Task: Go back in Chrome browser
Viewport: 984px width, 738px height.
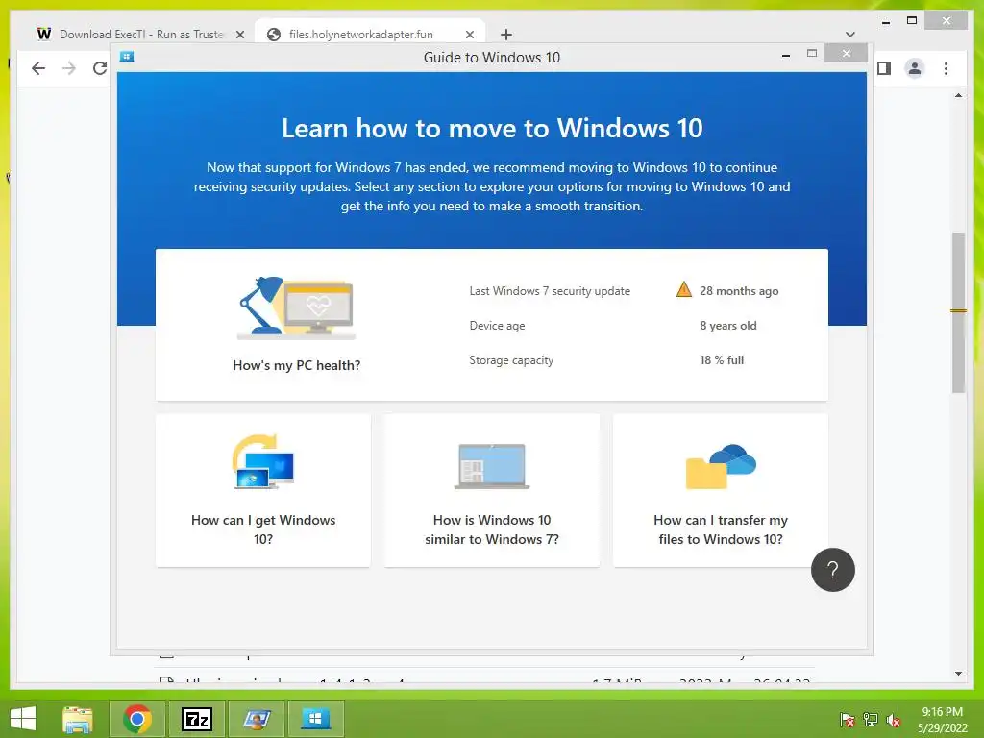Action: pos(38,68)
